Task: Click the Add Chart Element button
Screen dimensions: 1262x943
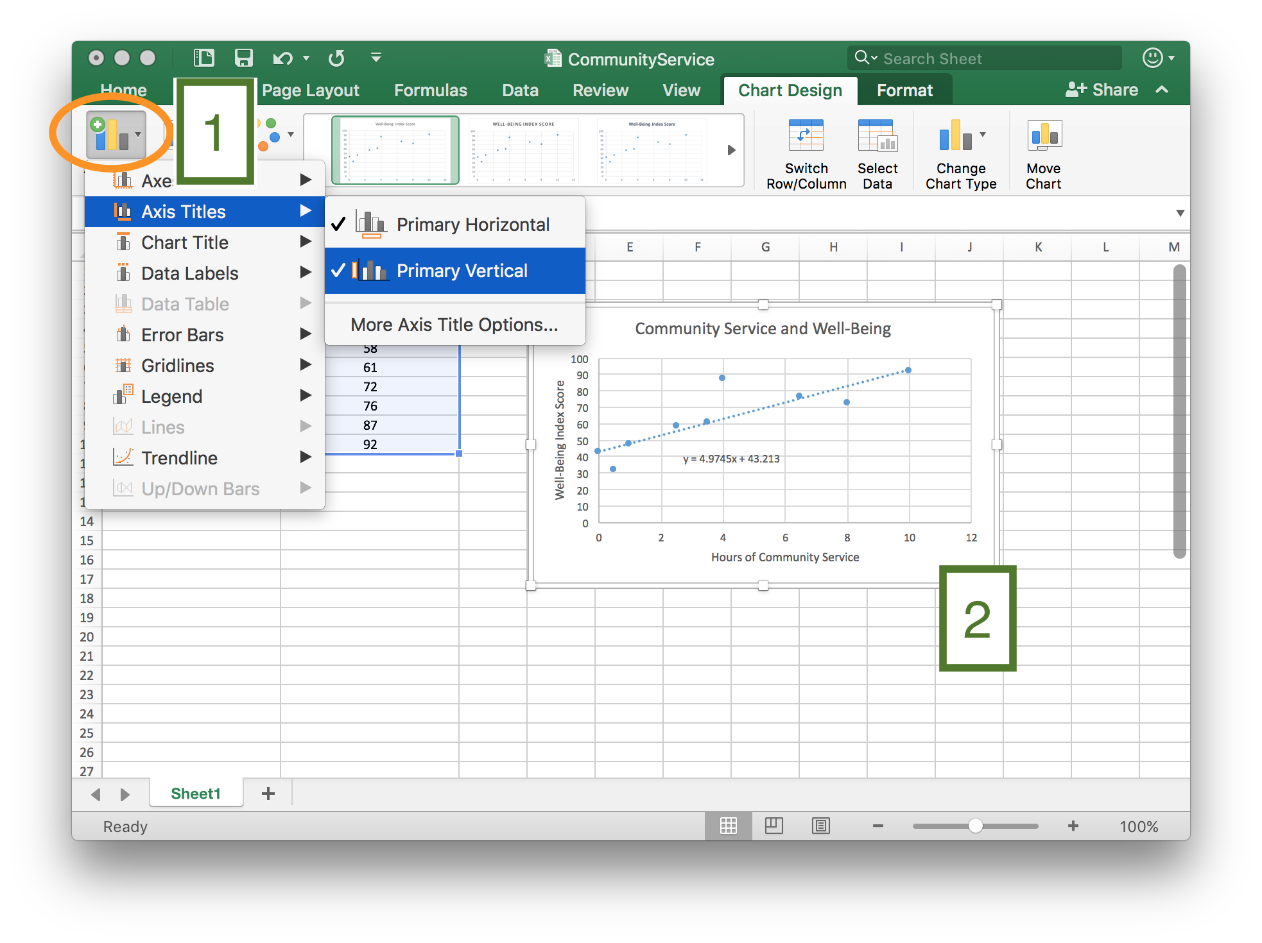Action: [x=116, y=135]
